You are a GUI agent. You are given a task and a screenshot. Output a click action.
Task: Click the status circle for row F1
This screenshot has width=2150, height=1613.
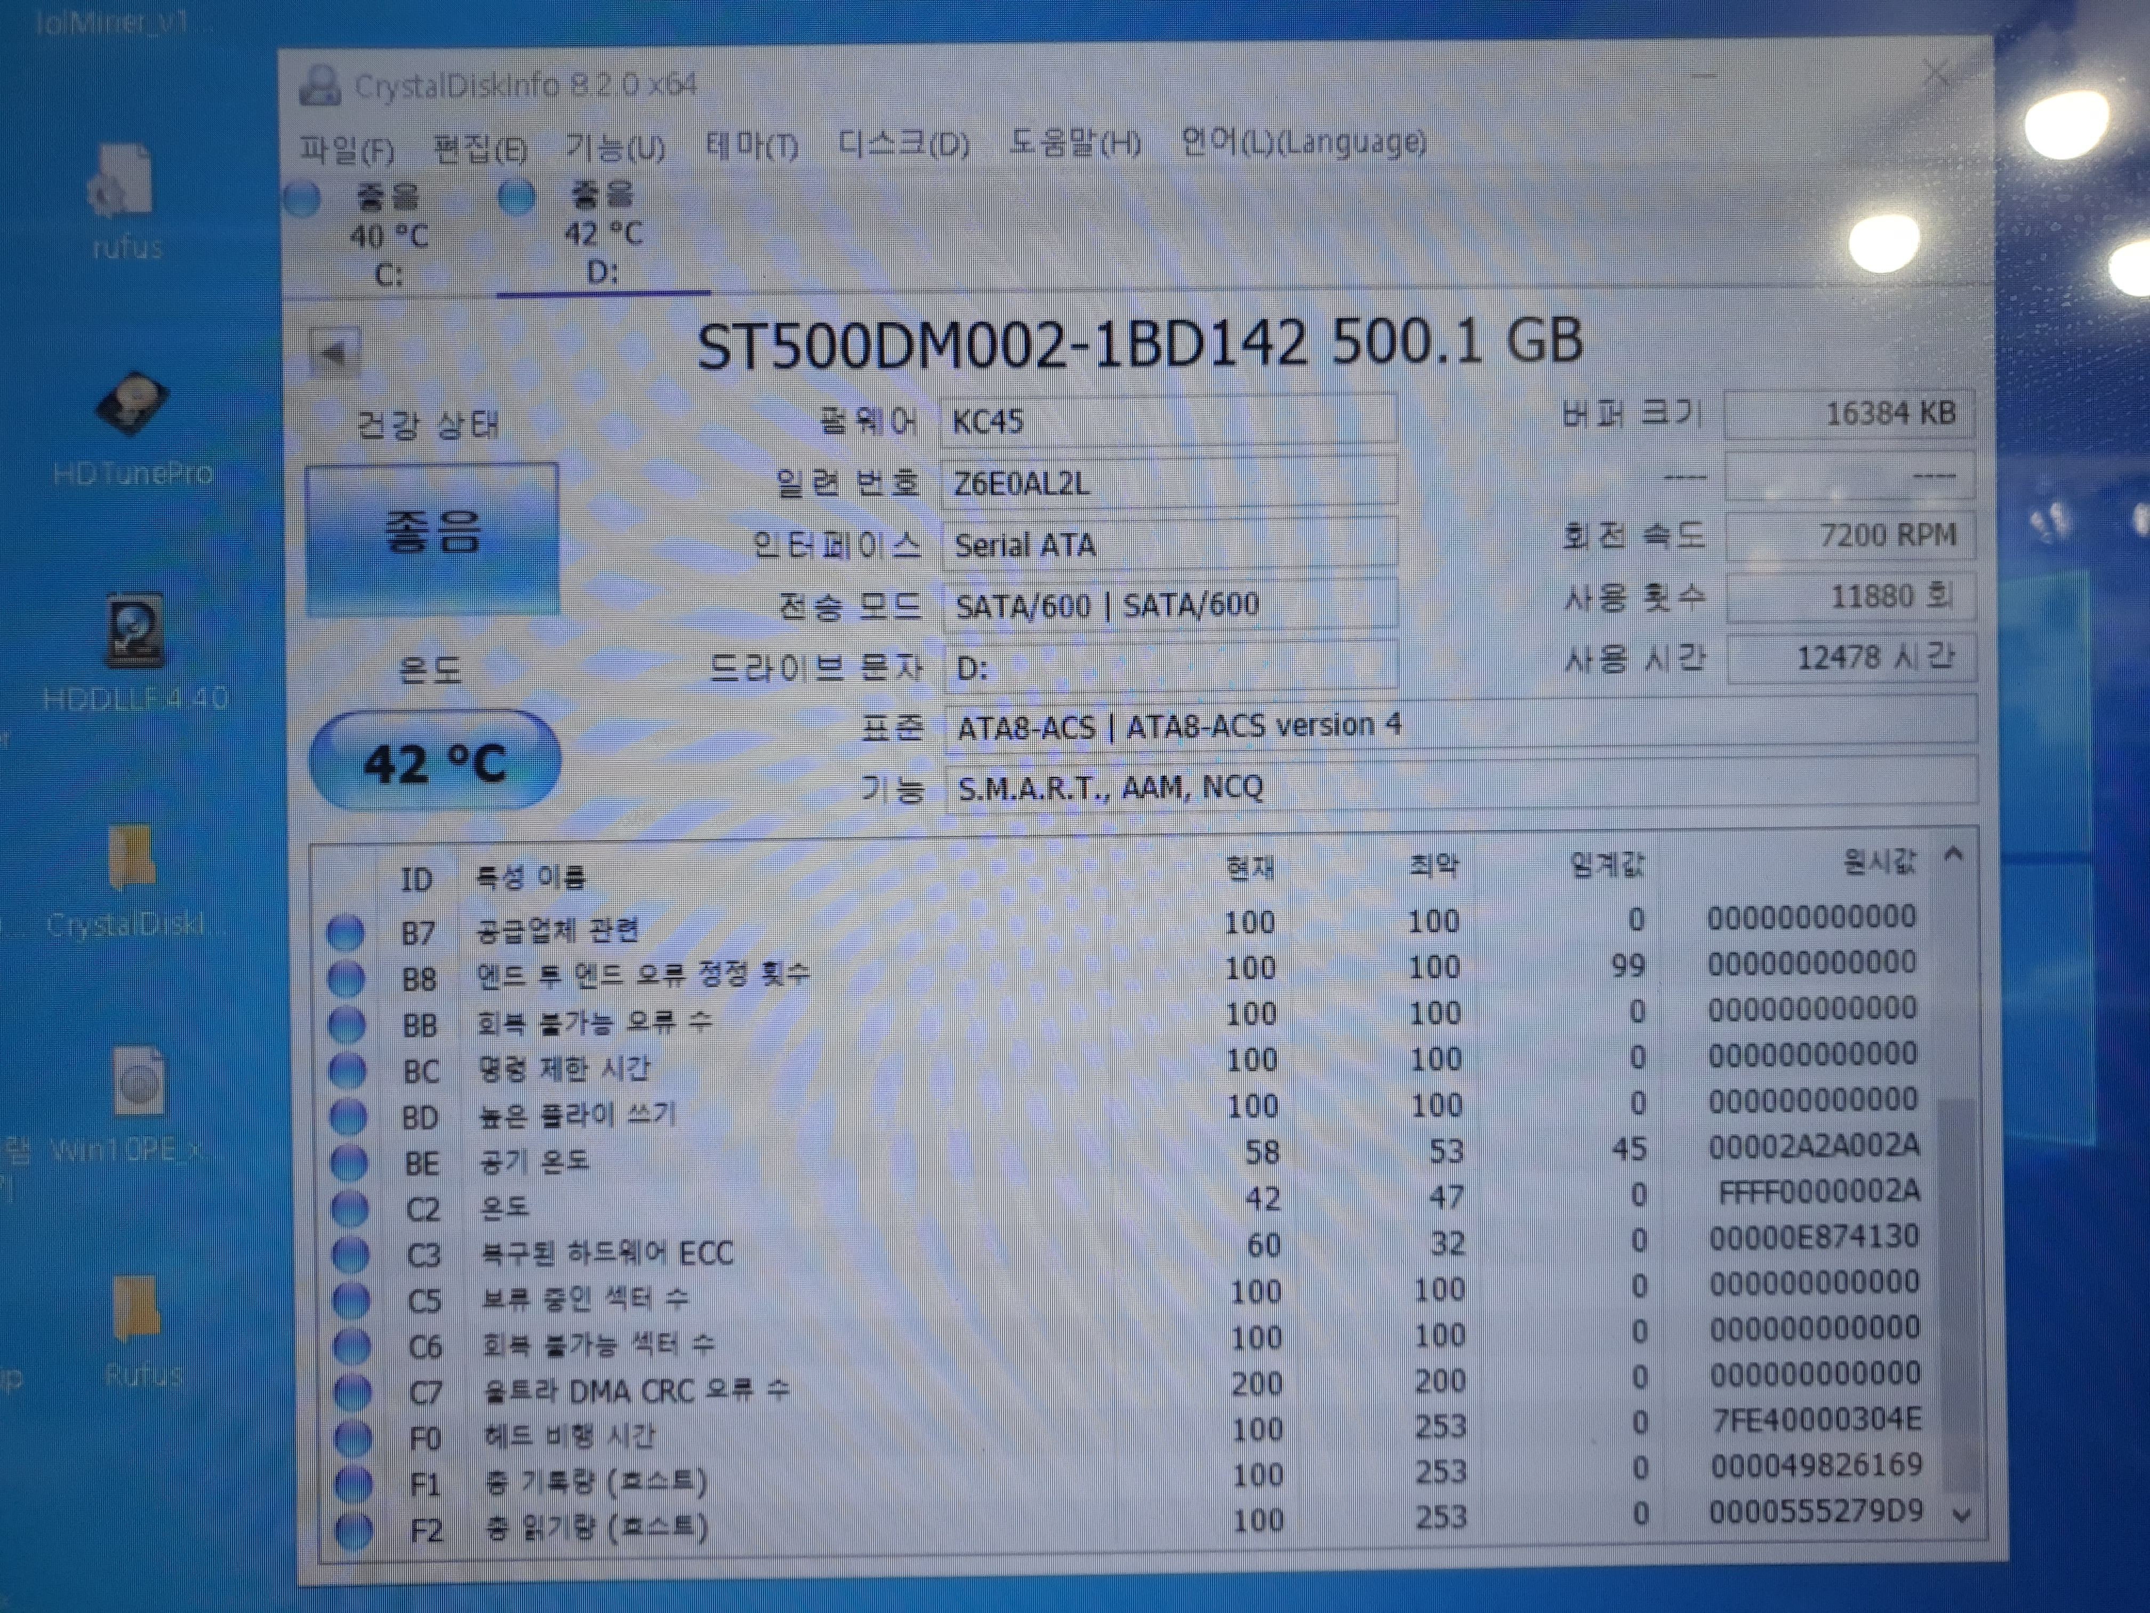click(x=353, y=1484)
